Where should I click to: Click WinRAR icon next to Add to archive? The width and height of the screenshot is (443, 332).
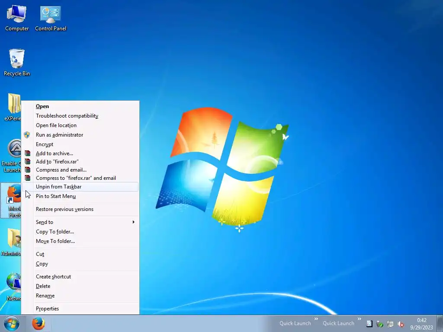pyautogui.click(x=27, y=153)
